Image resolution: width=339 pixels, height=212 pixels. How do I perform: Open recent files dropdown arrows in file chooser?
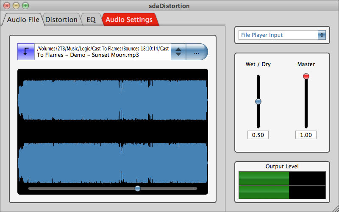point(178,52)
